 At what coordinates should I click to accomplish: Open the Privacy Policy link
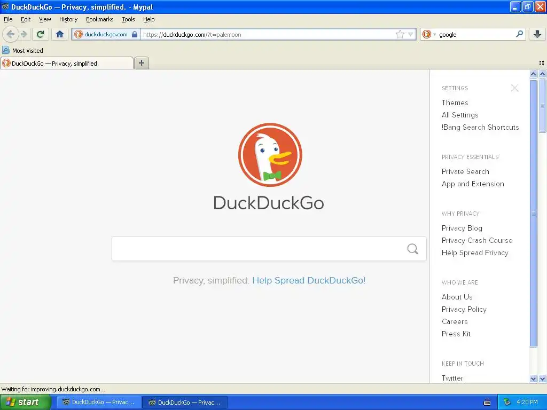(x=464, y=309)
